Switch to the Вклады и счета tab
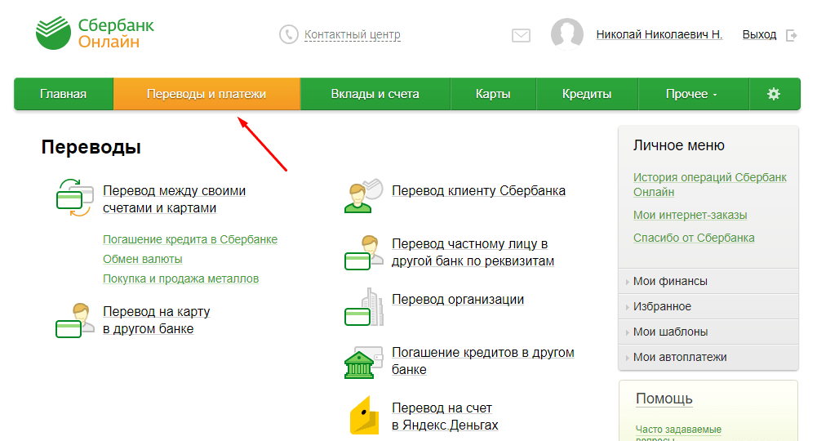Screen dimensions: 817x441 click(x=375, y=94)
